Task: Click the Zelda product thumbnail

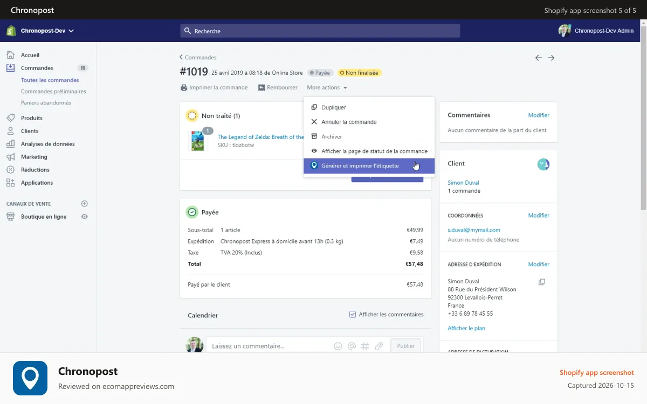Action: [x=198, y=141]
